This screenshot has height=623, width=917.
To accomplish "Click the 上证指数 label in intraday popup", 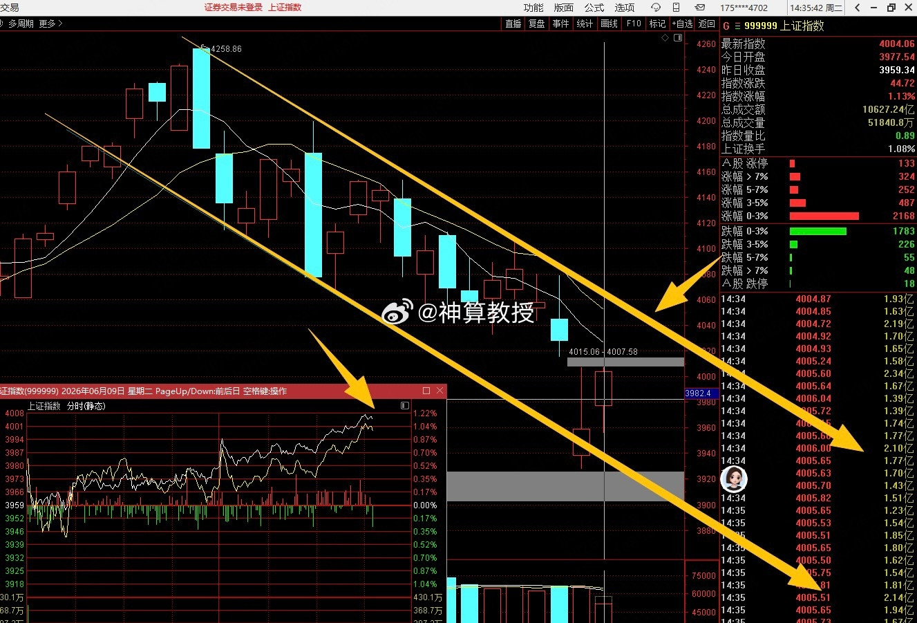I will (44, 406).
